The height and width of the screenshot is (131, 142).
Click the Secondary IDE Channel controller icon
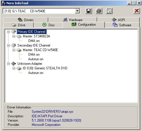click(14, 45)
